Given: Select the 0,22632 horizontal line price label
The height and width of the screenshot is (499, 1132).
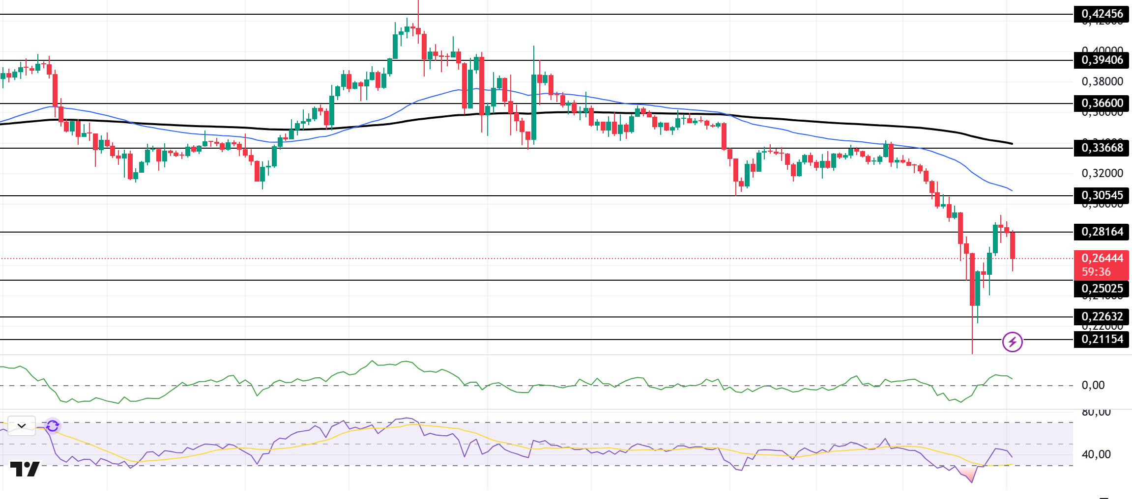Looking at the screenshot, I should pos(1102,316).
